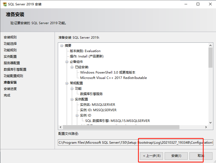Select the 版本类别: Evaluation row
The width and height of the screenshot is (216, 163).
pos(85,51)
